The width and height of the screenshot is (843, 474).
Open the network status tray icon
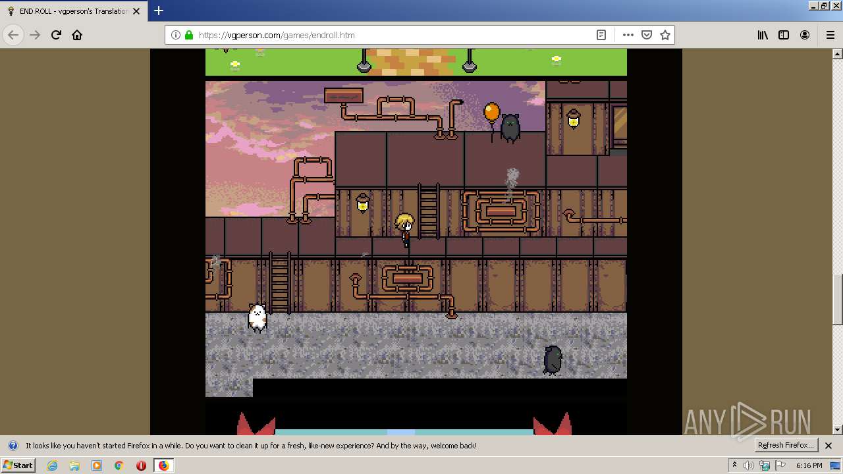pos(765,465)
